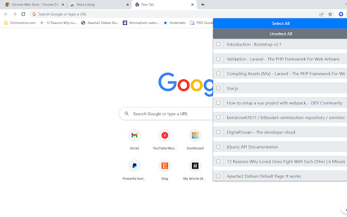This screenshot has height=217, width=347.
Task: Open the YouTube Music shortcut
Action: pyautogui.click(x=165, y=135)
